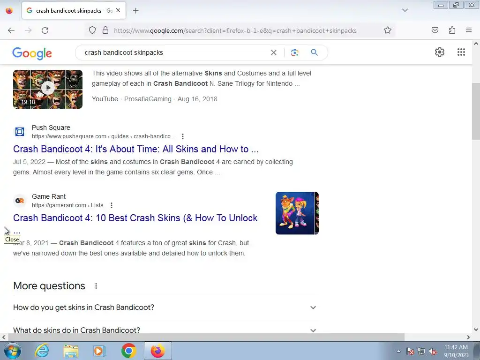Open More questions options menu
This screenshot has width=480, height=360.
[x=96, y=286]
